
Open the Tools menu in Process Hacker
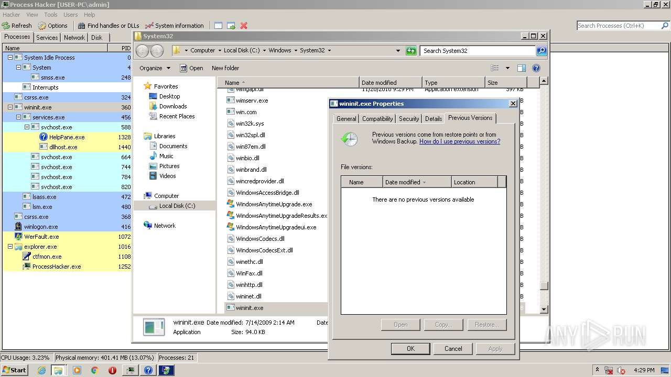pos(51,15)
